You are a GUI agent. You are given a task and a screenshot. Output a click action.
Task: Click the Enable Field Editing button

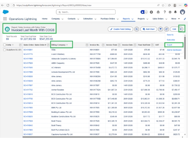click(x=120, y=29)
